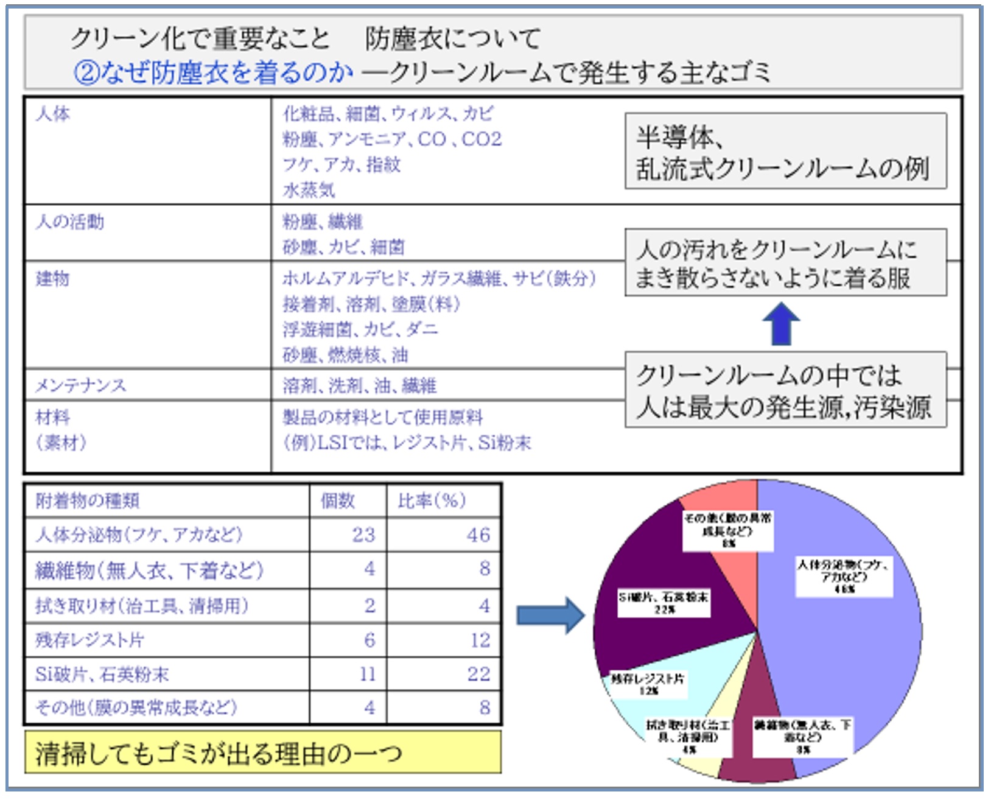Click the blue heading ②なぜ防塵衣を着るのか
The image size is (991, 800).
213,73
